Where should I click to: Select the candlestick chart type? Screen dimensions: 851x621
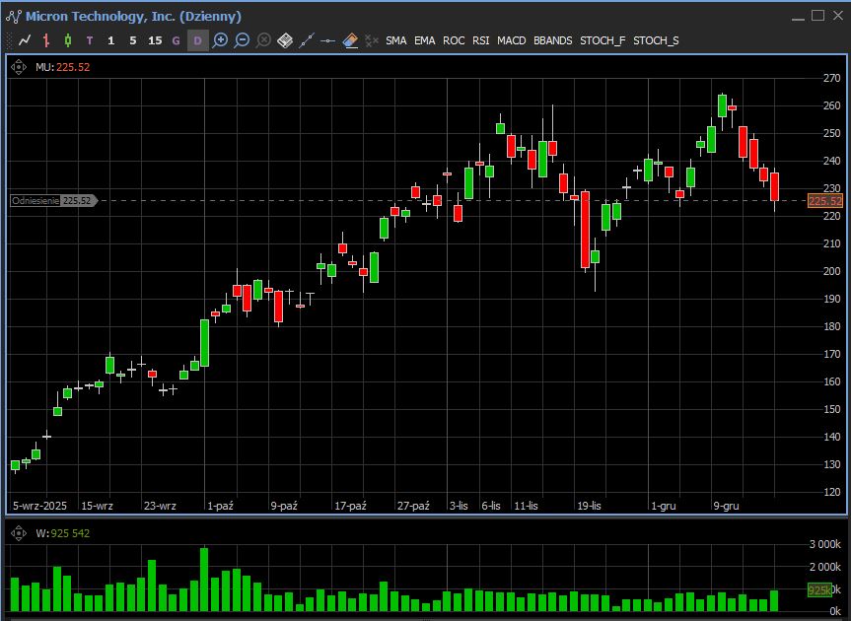pyautogui.click(x=68, y=40)
